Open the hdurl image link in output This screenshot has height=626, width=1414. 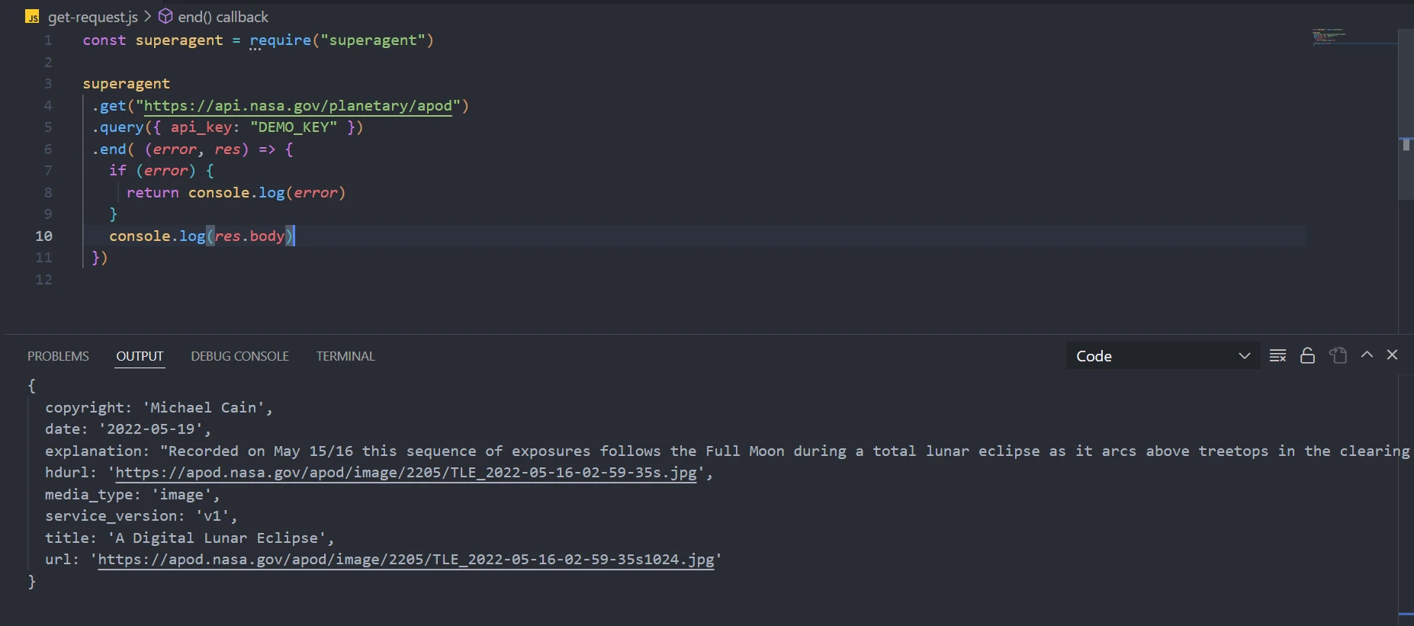pos(406,473)
